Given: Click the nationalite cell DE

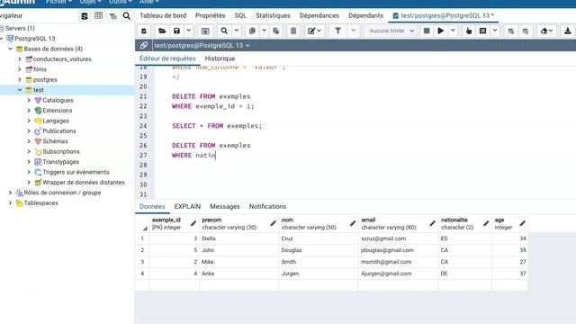Looking at the screenshot, I should 464,274.
